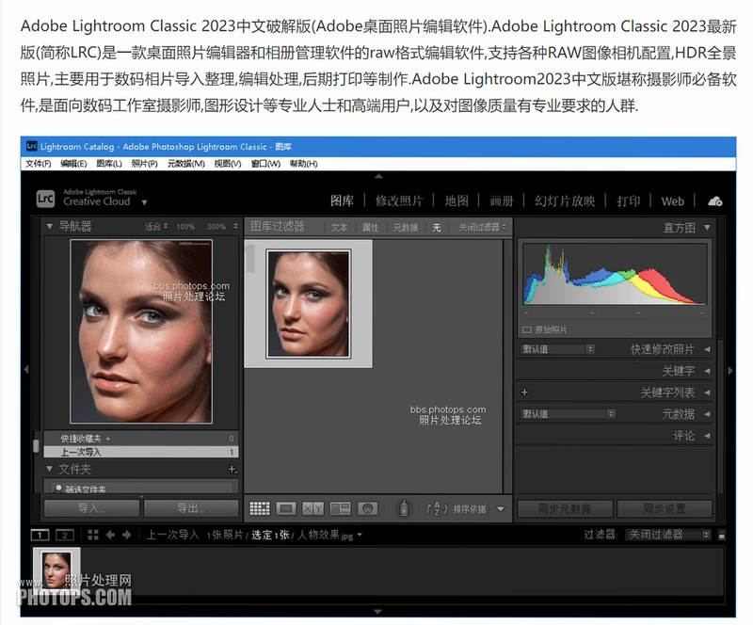The height and width of the screenshot is (625, 753).
Task: Select Grid view icon in toolbar
Action: click(x=260, y=508)
